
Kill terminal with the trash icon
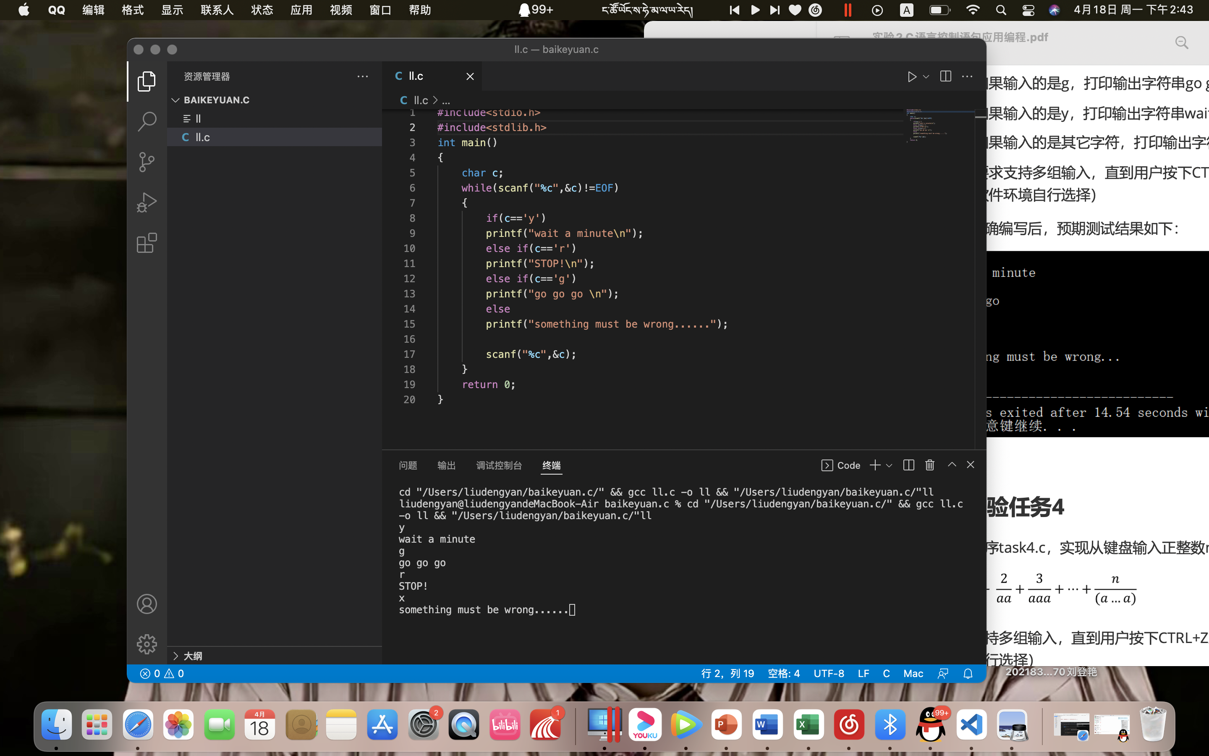click(x=929, y=465)
